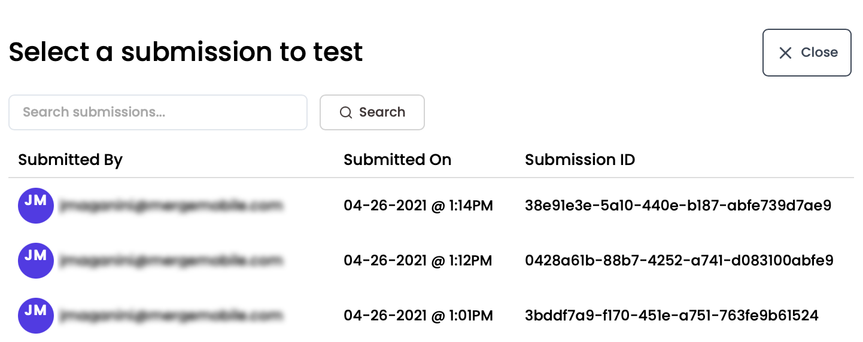Click the 04-26-2021 @ 1:14PM date

click(x=418, y=206)
